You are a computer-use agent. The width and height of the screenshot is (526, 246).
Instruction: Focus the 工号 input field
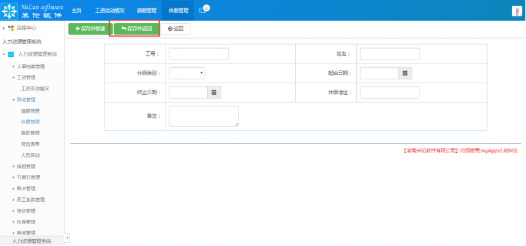[199, 54]
